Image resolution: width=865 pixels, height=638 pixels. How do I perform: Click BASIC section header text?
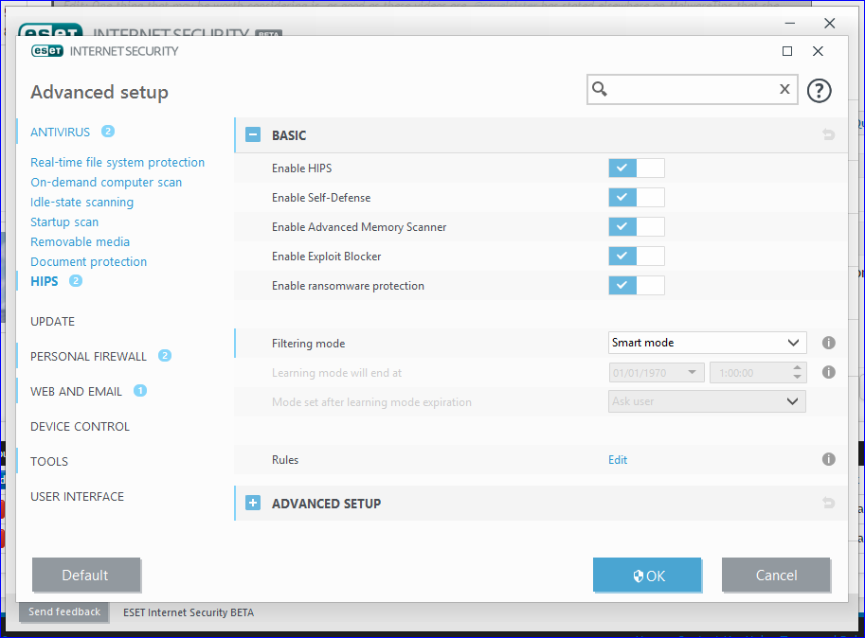pos(289,135)
